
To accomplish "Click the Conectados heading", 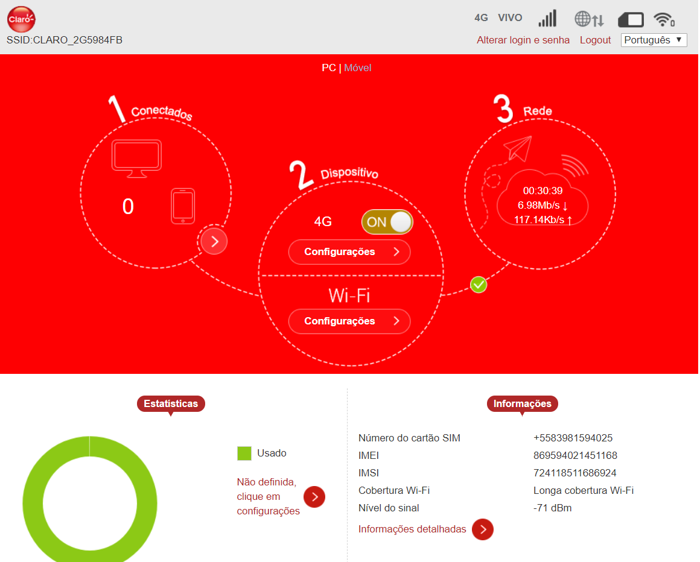I will coord(162,112).
